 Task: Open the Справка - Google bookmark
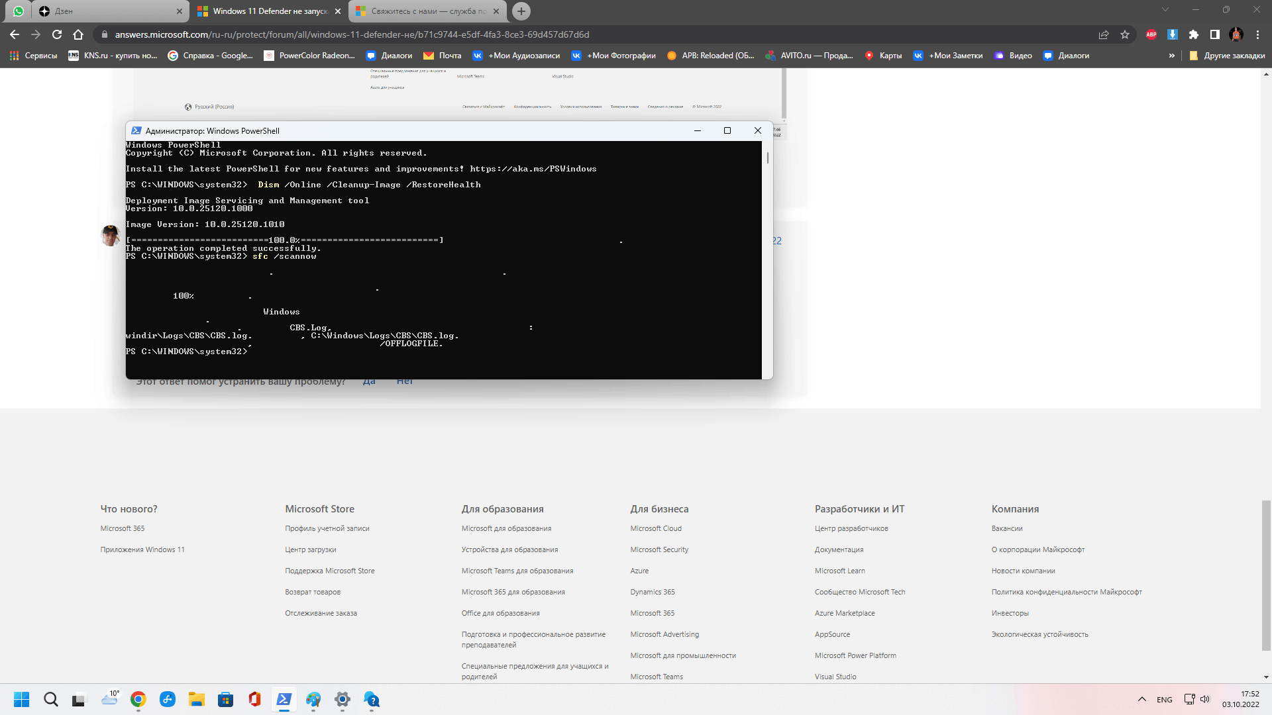click(210, 56)
